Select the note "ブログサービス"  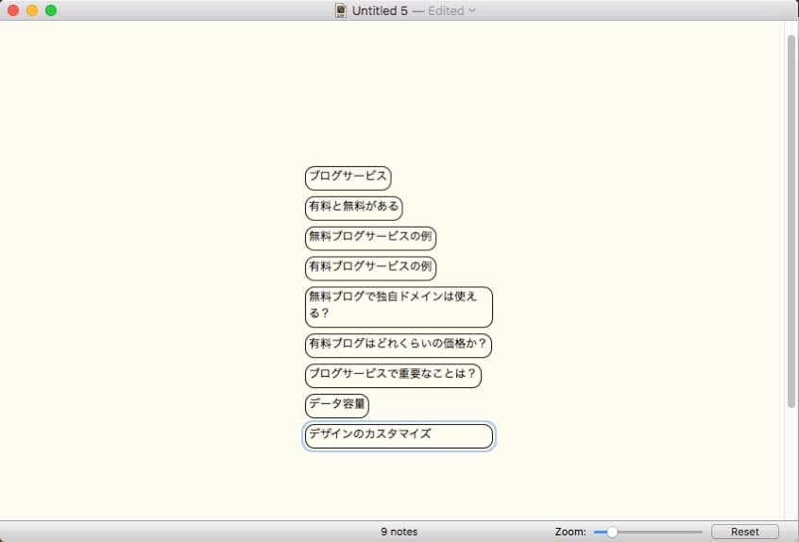pos(348,178)
